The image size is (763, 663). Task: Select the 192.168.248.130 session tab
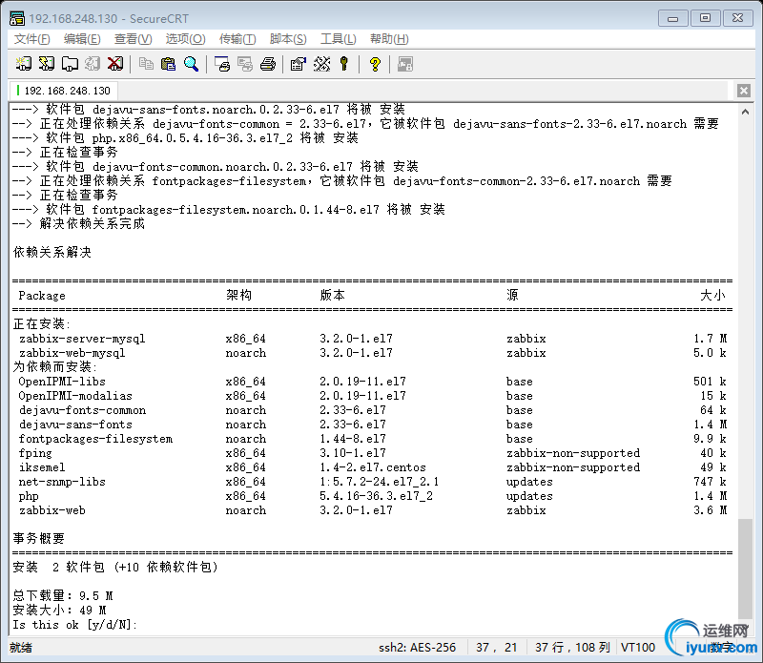click(x=63, y=91)
